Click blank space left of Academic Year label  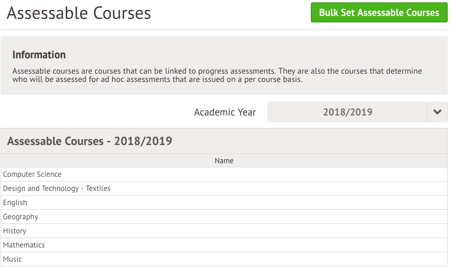point(96,112)
